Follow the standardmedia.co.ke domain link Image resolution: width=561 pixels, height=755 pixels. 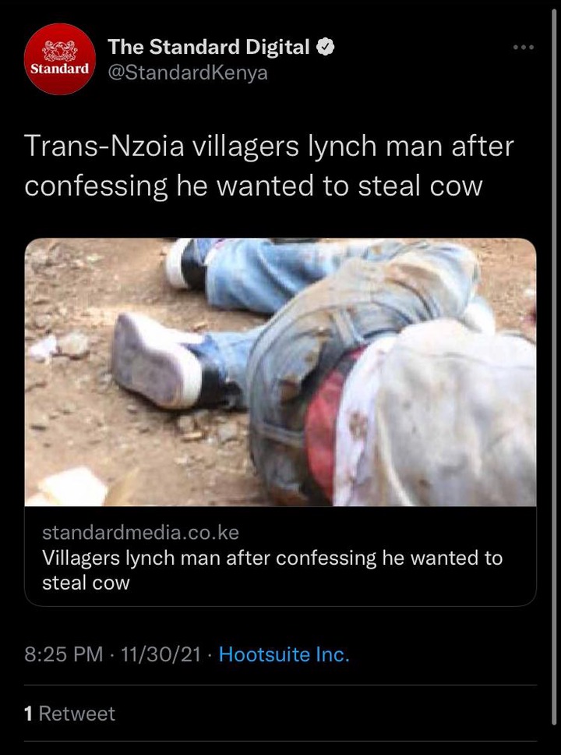(140, 533)
